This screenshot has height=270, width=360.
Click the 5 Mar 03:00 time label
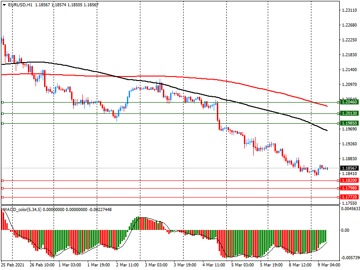(x=243, y=265)
